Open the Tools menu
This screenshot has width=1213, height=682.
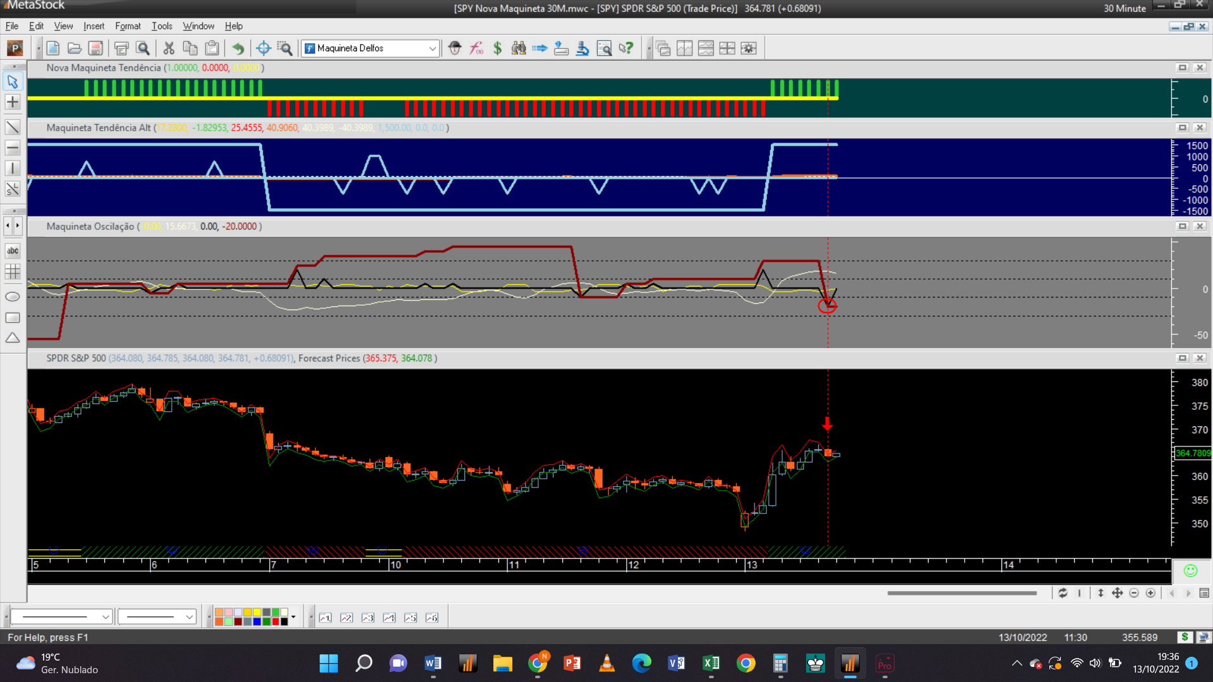pyautogui.click(x=162, y=26)
